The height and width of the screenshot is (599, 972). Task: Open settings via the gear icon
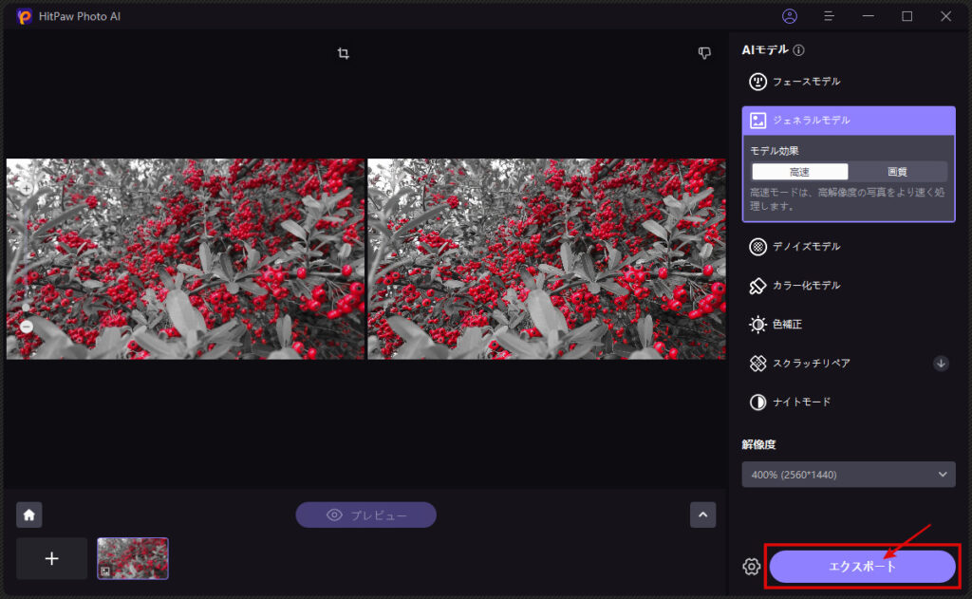click(x=752, y=567)
